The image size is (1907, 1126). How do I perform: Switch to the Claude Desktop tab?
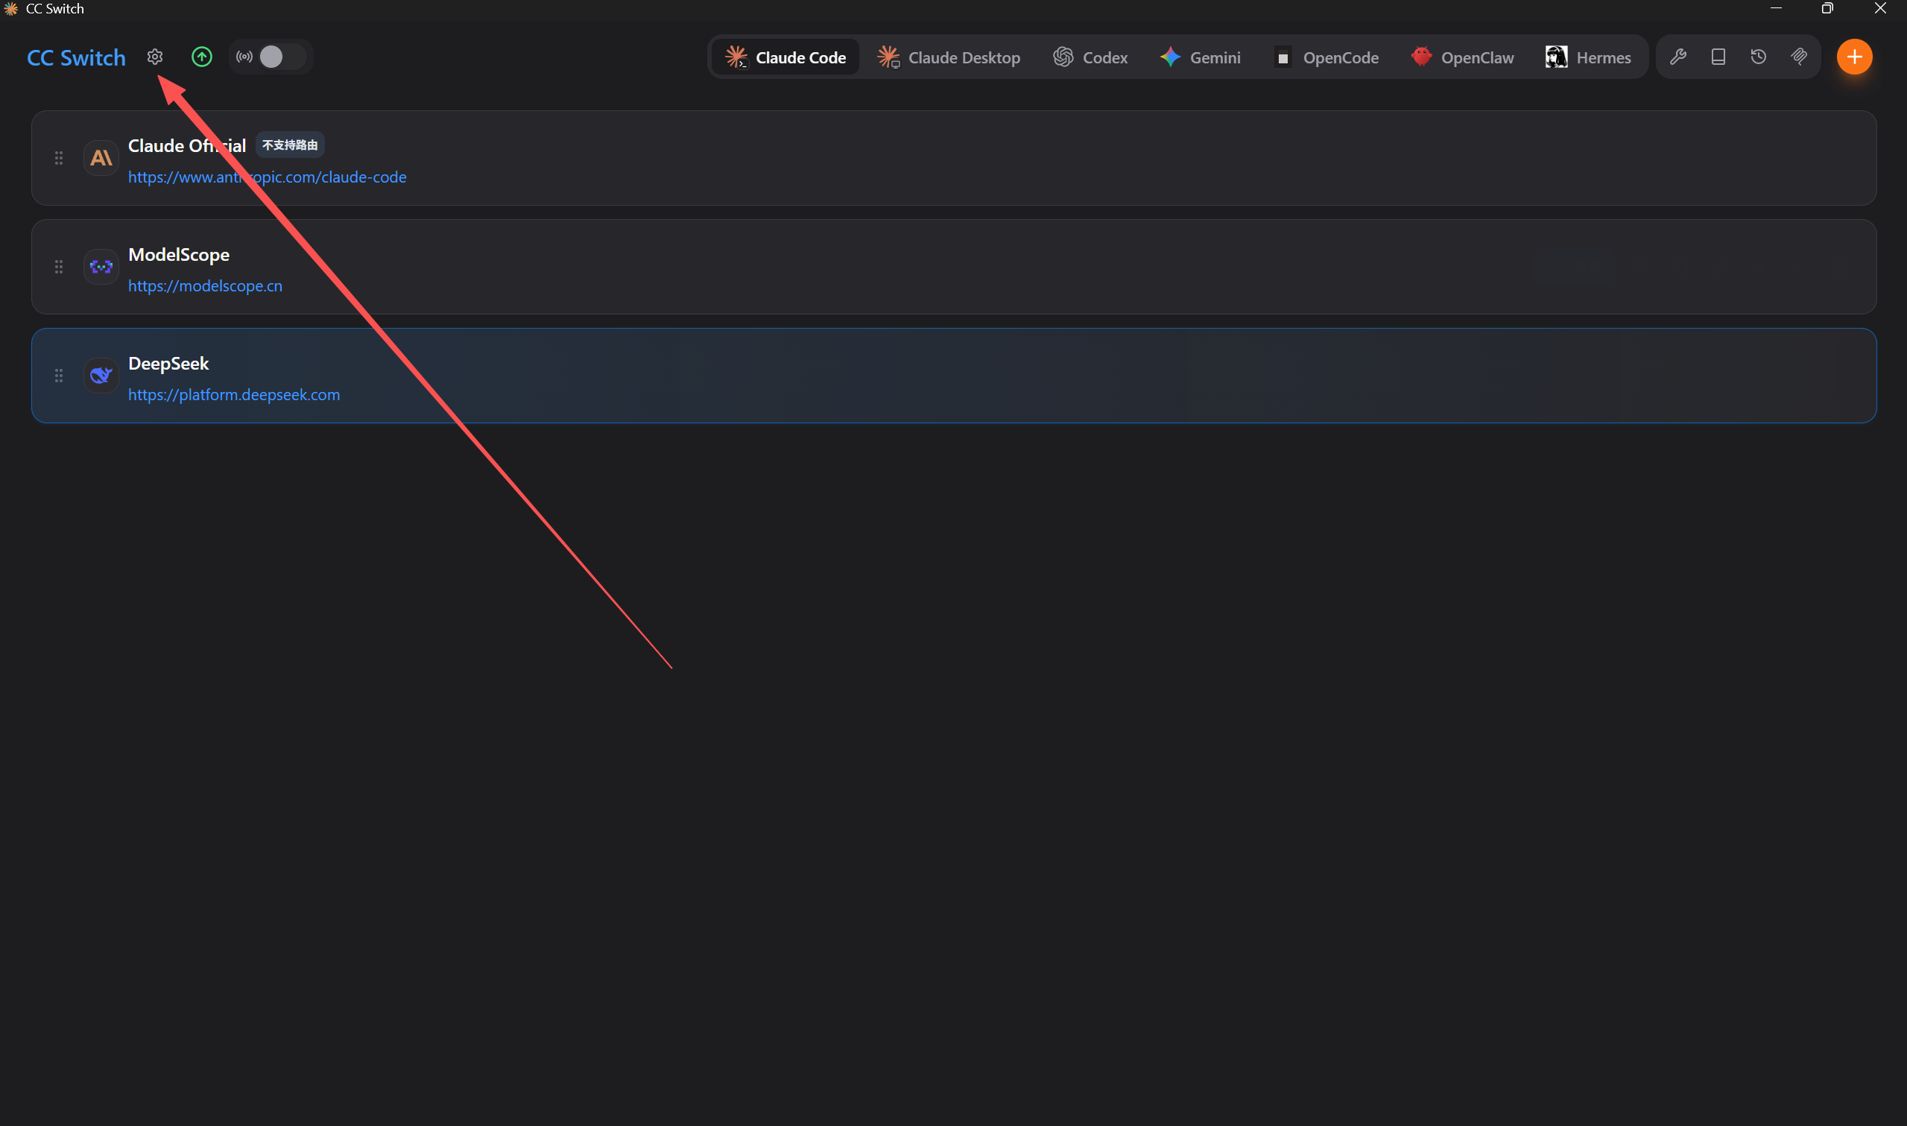click(948, 57)
